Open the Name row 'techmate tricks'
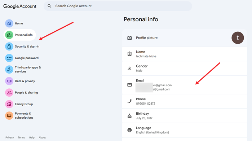 [x=185, y=54]
